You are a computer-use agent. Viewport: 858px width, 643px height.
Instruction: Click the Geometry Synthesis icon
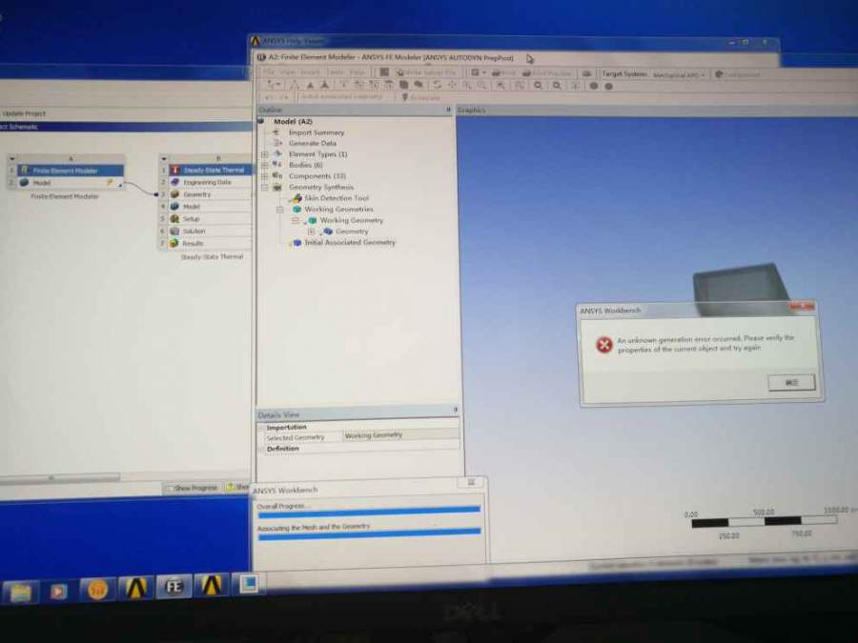[277, 187]
